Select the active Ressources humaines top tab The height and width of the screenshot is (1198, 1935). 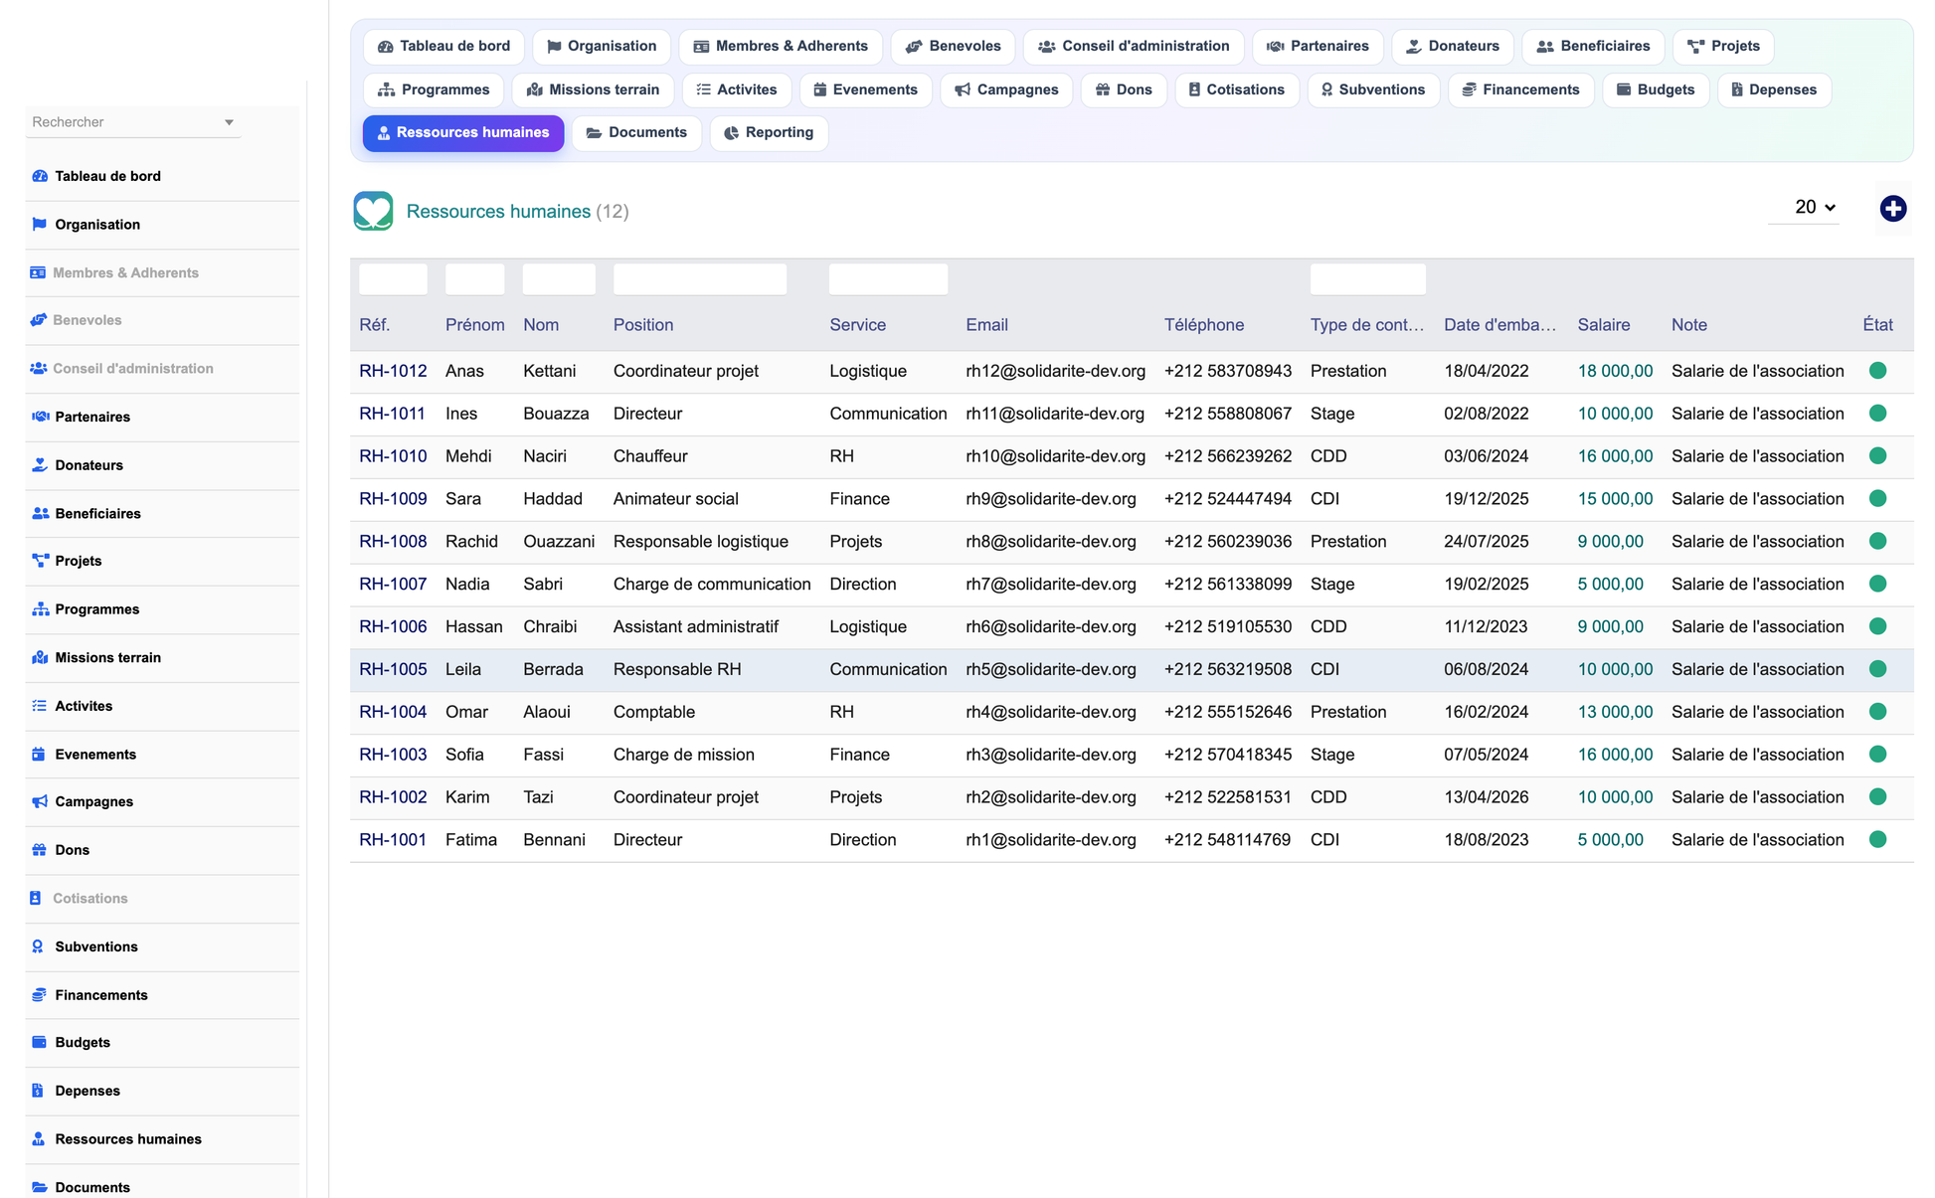point(462,133)
